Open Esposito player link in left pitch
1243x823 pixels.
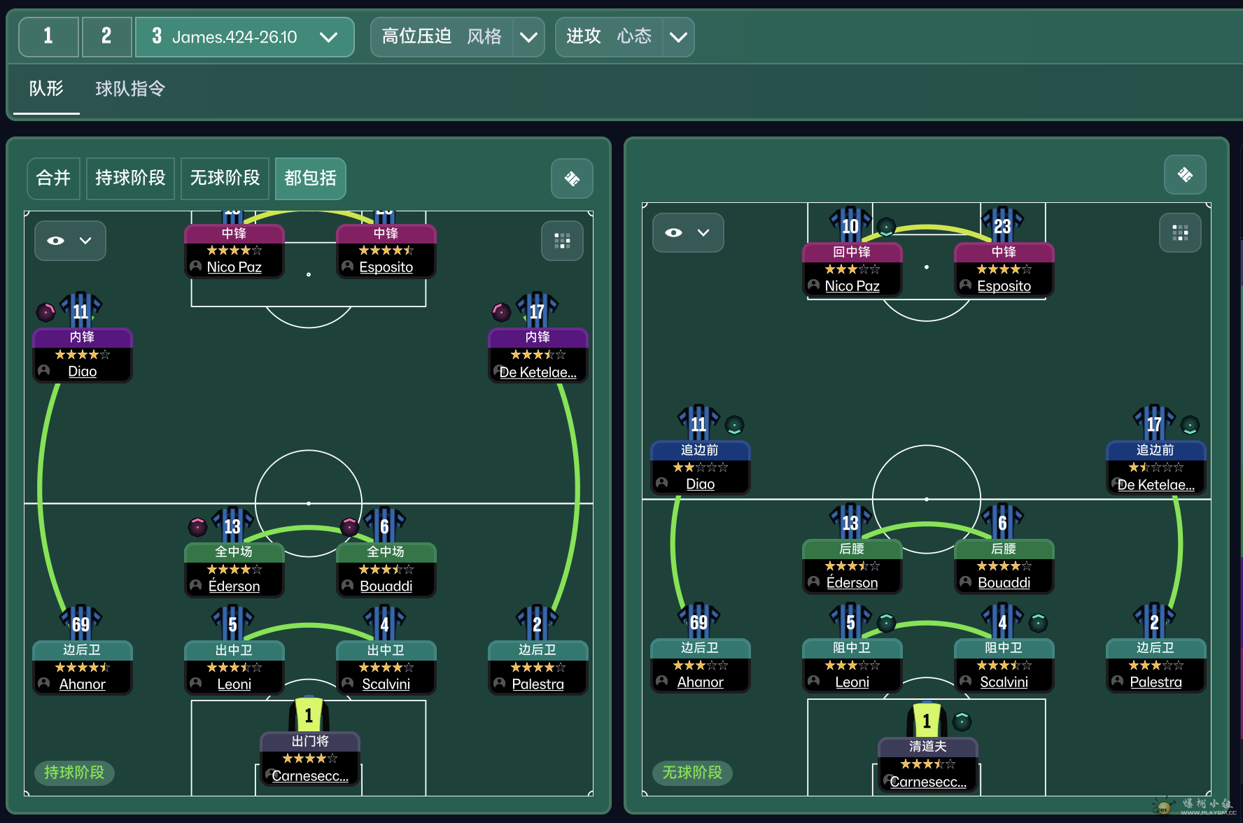coord(386,267)
